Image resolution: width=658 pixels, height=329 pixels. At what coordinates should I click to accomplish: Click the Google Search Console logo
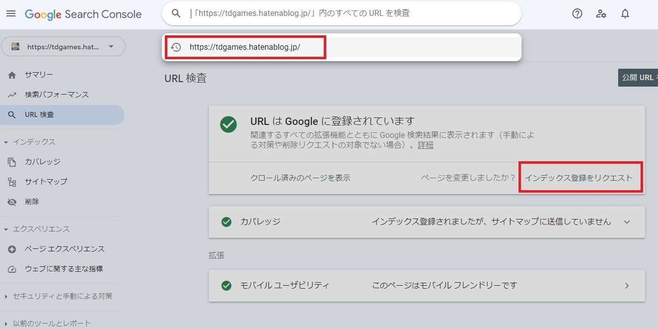[83, 15]
